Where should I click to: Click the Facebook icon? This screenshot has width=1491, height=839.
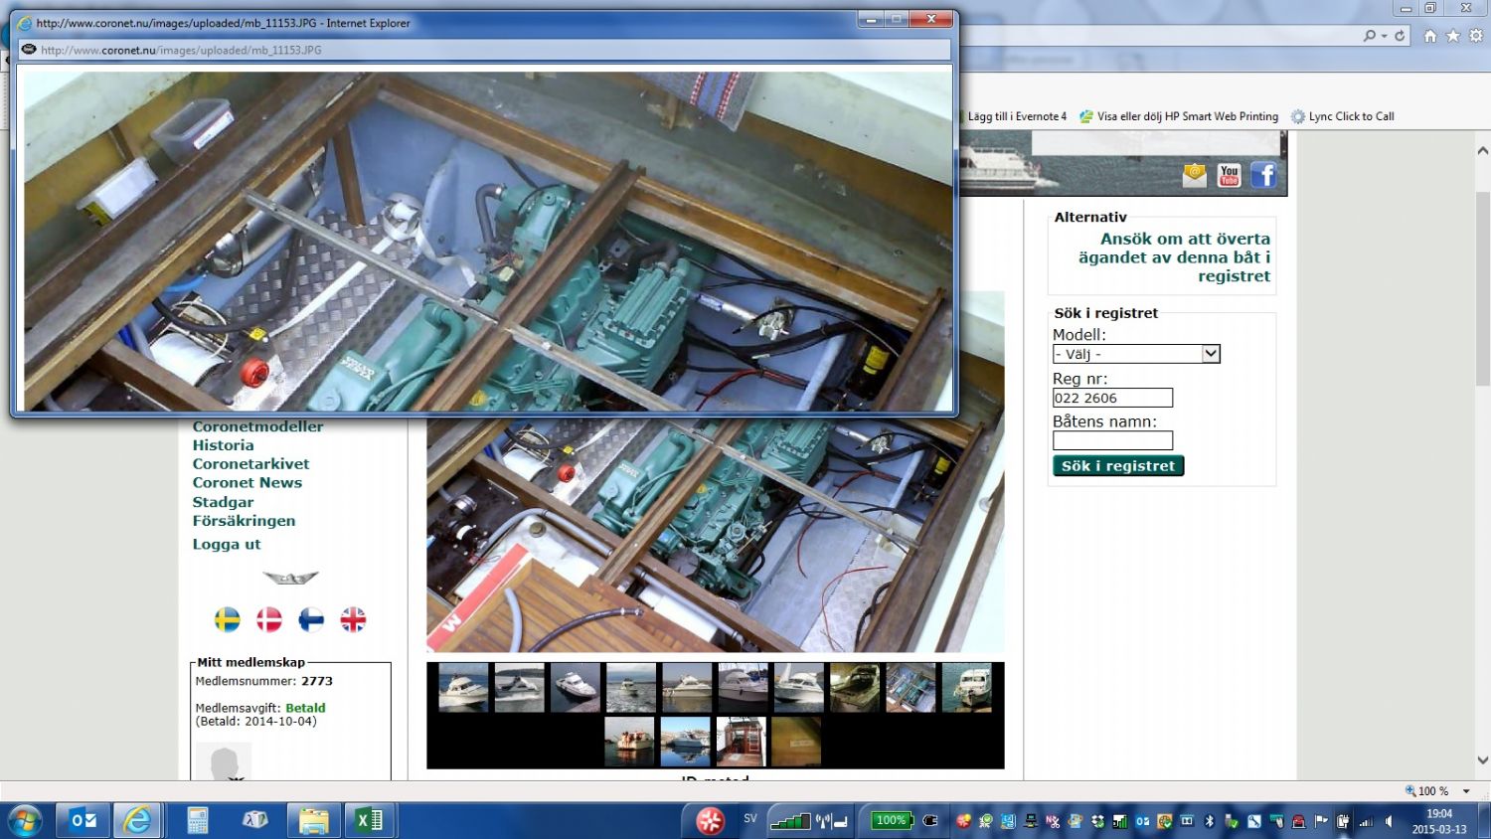pyautogui.click(x=1263, y=176)
